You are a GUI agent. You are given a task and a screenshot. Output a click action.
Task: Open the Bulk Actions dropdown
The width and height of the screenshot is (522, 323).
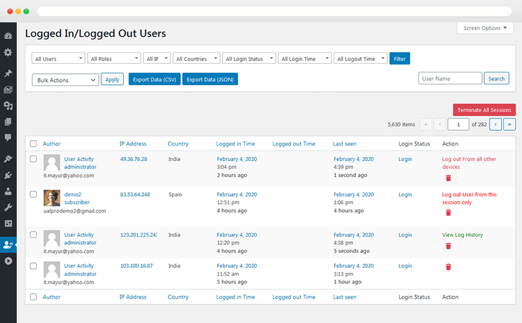tap(65, 80)
